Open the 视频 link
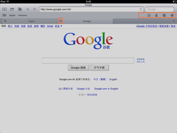Image resolution: width=177 pixels, height=133 pixels. (x=17, y=26)
